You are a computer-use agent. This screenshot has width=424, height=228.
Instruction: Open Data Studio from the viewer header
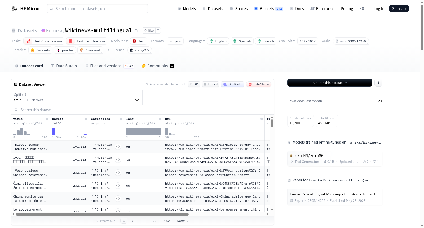point(259,84)
